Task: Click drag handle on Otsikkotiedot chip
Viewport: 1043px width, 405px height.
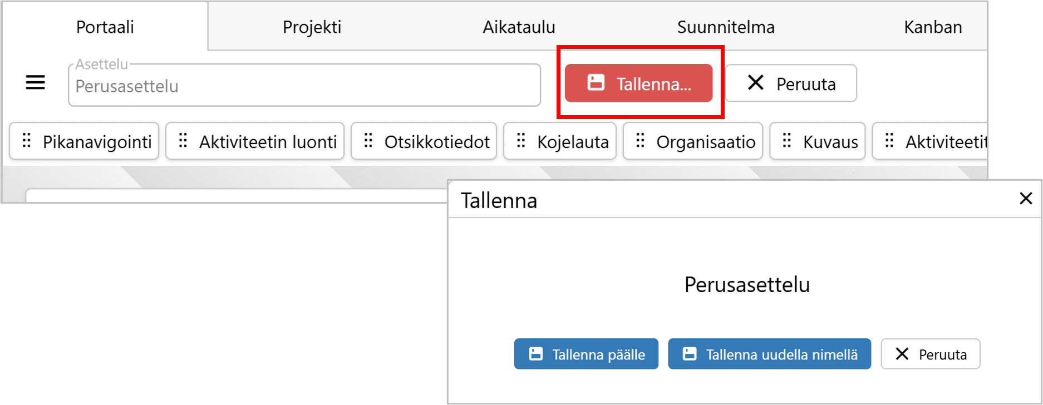Action: (x=368, y=141)
